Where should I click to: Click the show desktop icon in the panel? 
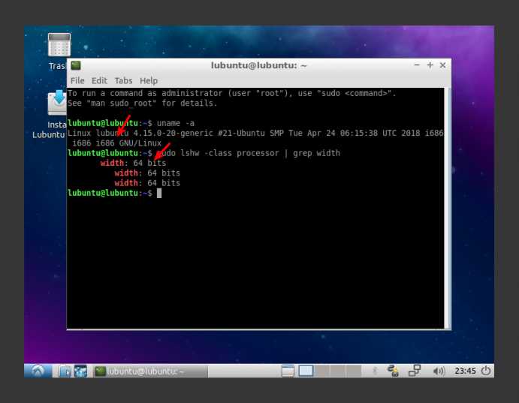(x=288, y=371)
